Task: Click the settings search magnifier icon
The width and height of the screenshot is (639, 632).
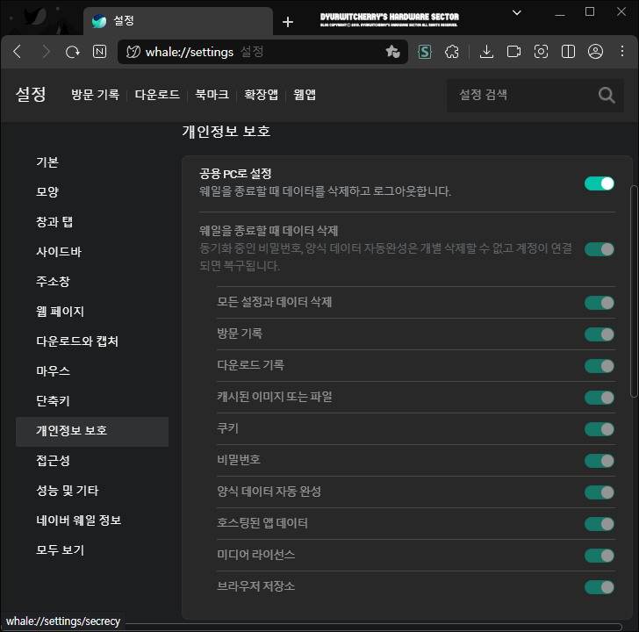Action: [607, 96]
